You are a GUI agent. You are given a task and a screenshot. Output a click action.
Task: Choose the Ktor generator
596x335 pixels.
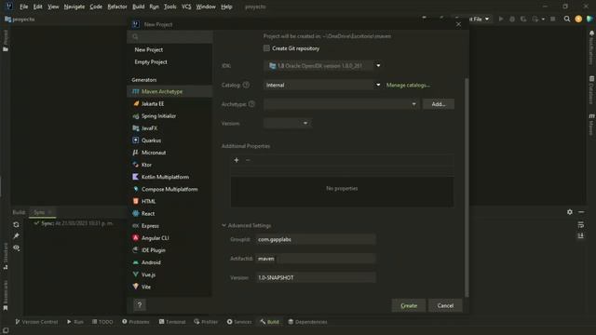(169, 165)
